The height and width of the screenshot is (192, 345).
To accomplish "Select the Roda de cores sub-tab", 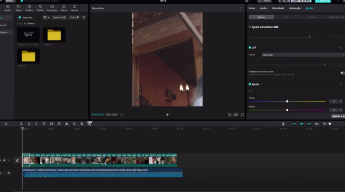I will point(336,17).
